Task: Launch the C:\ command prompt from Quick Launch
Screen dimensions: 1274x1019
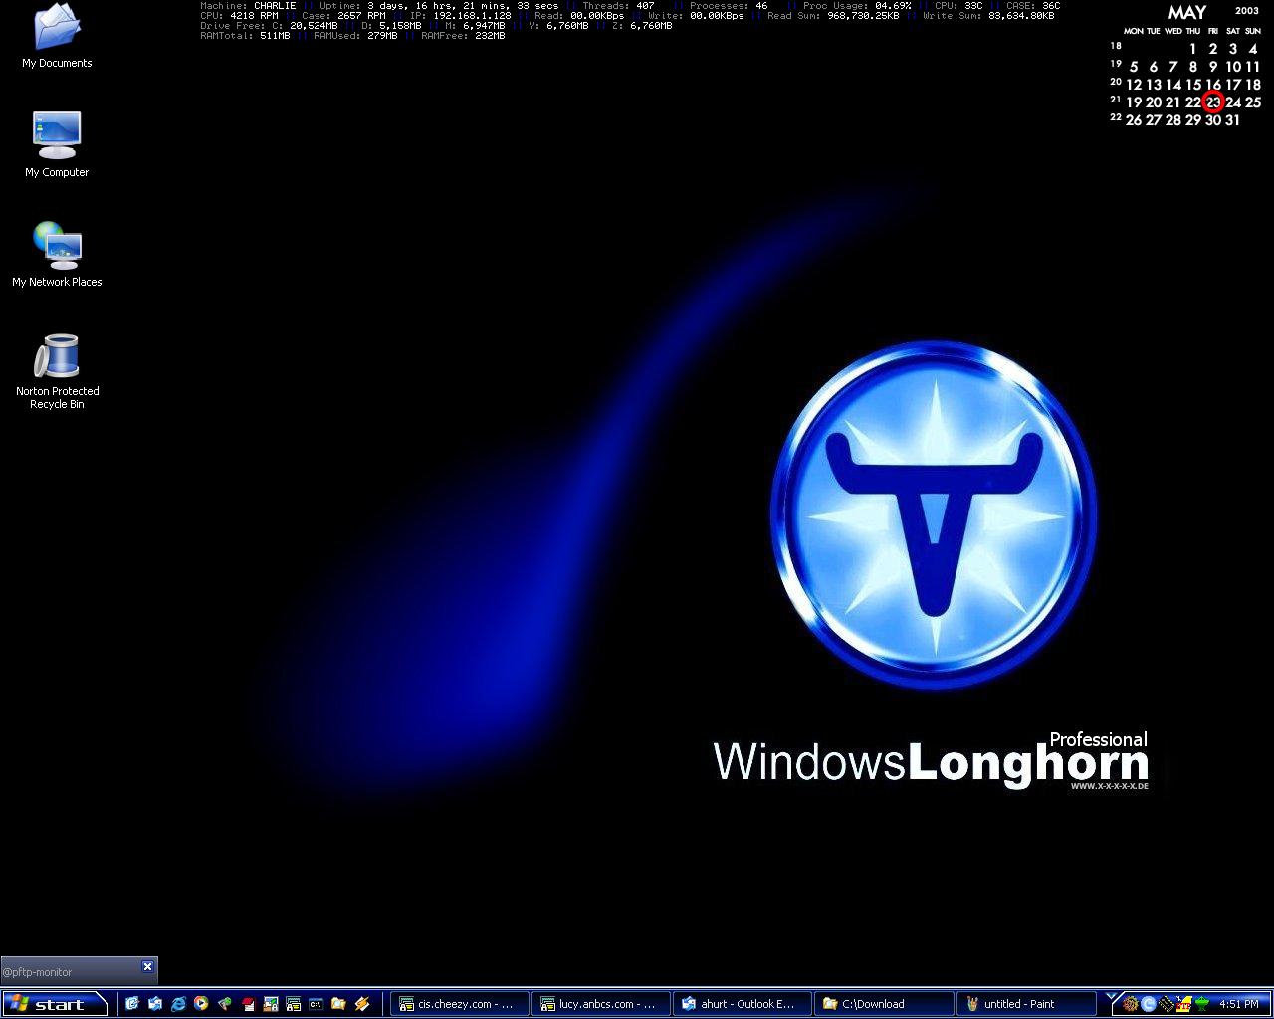Action: [x=316, y=1004]
